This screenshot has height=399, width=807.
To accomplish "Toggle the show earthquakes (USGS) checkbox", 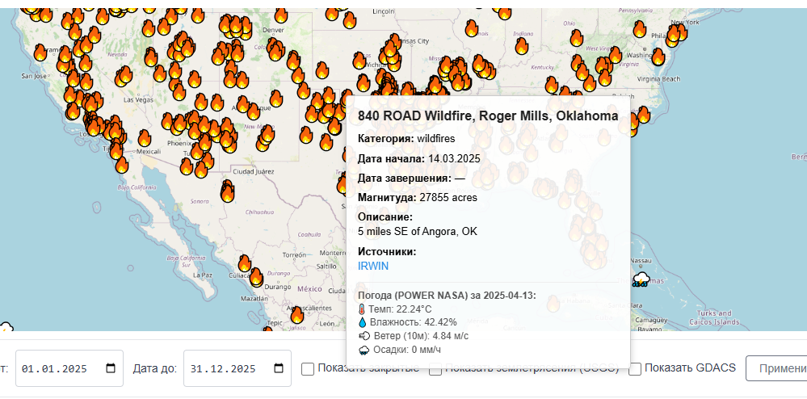I will click(x=435, y=369).
